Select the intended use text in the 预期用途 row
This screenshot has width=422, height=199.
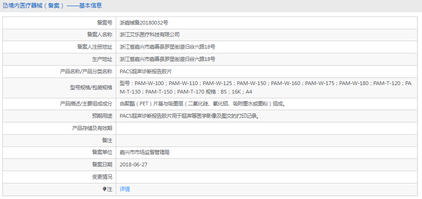[190, 116]
